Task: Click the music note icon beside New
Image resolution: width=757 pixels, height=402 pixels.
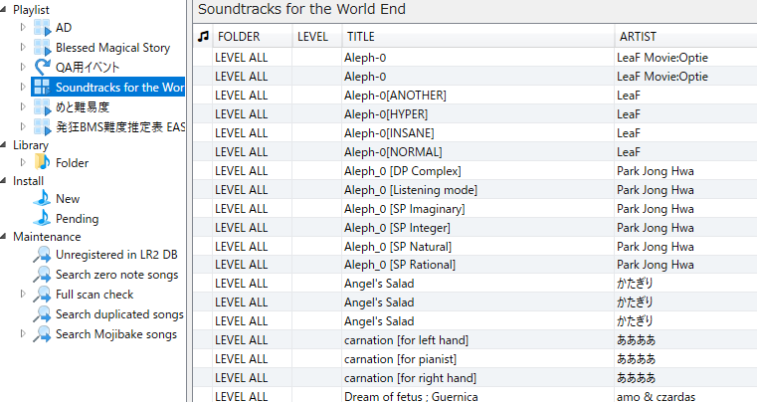Action: pos(43,198)
